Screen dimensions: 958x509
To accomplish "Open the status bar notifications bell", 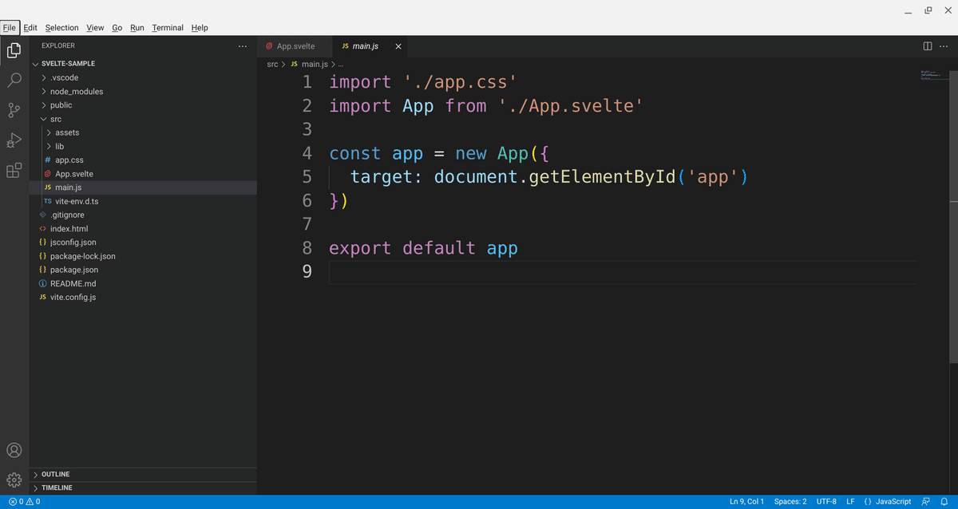I will [x=944, y=502].
